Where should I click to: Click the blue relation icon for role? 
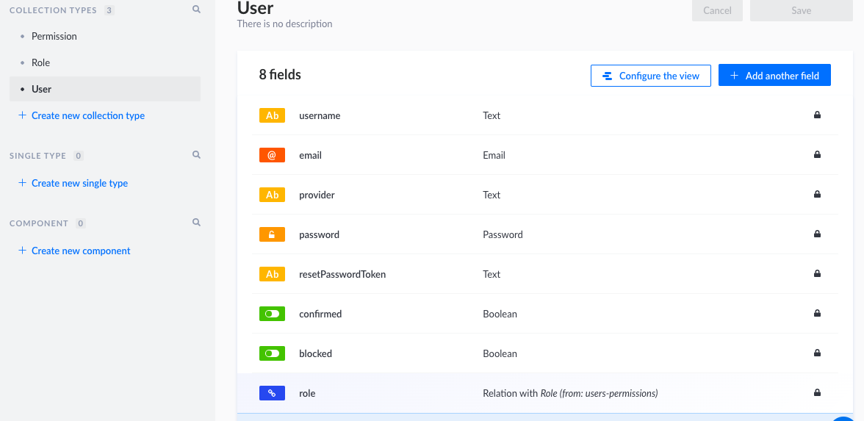coord(272,393)
